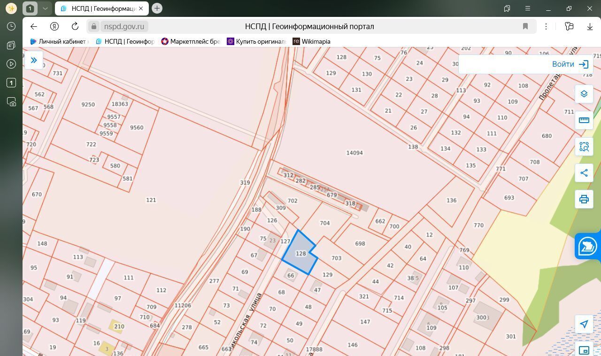The width and height of the screenshot is (601, 356).
Task: Print the map
Action: tap(584, 199)
